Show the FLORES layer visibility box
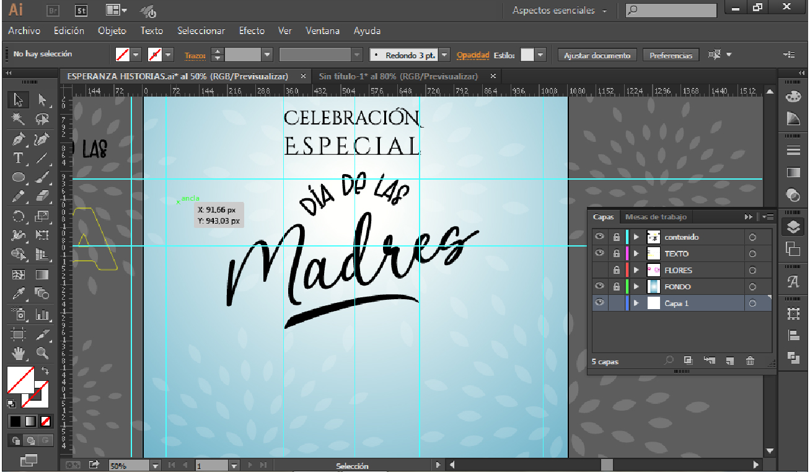 point(599,270)
